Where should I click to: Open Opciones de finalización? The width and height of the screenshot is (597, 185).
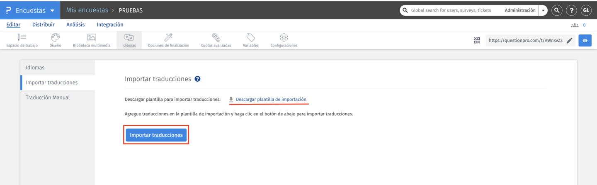(168, 40)
